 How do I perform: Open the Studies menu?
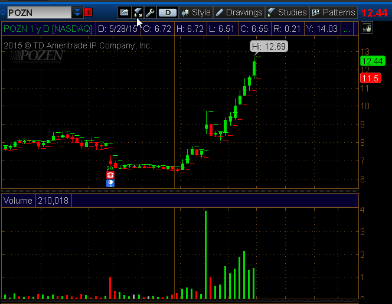287,12
